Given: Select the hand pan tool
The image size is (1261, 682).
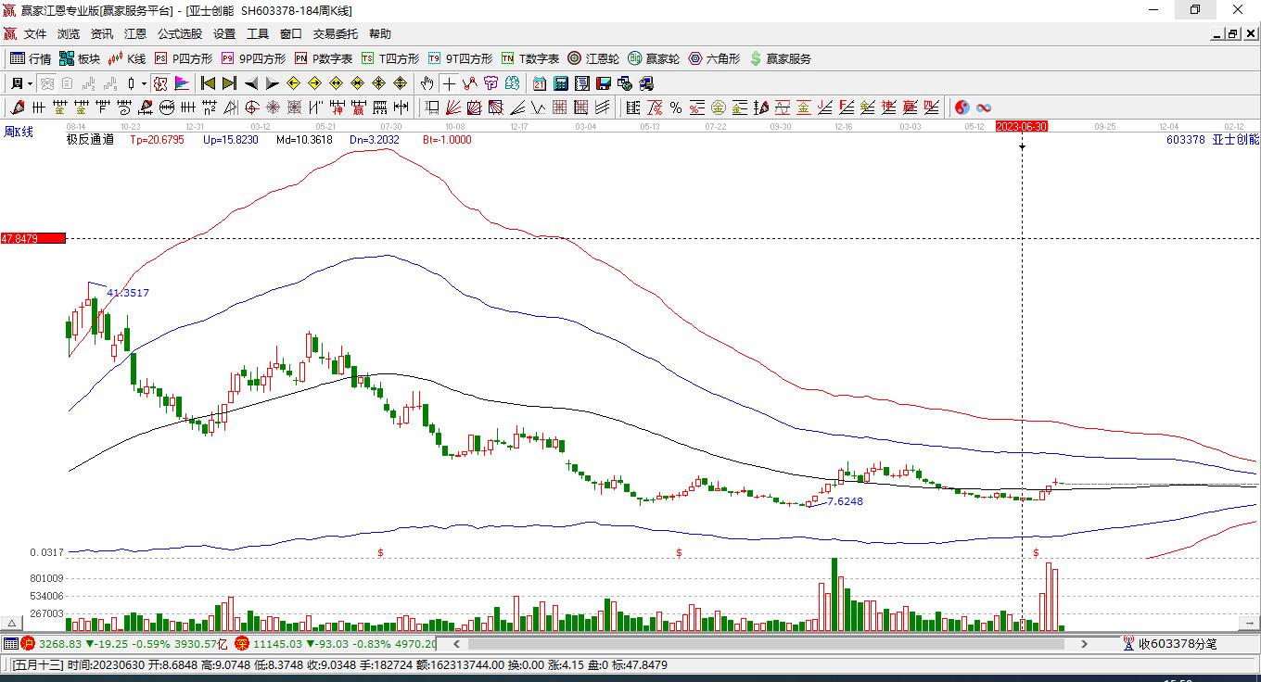Looking at the screenshot, I should [427, 83].
